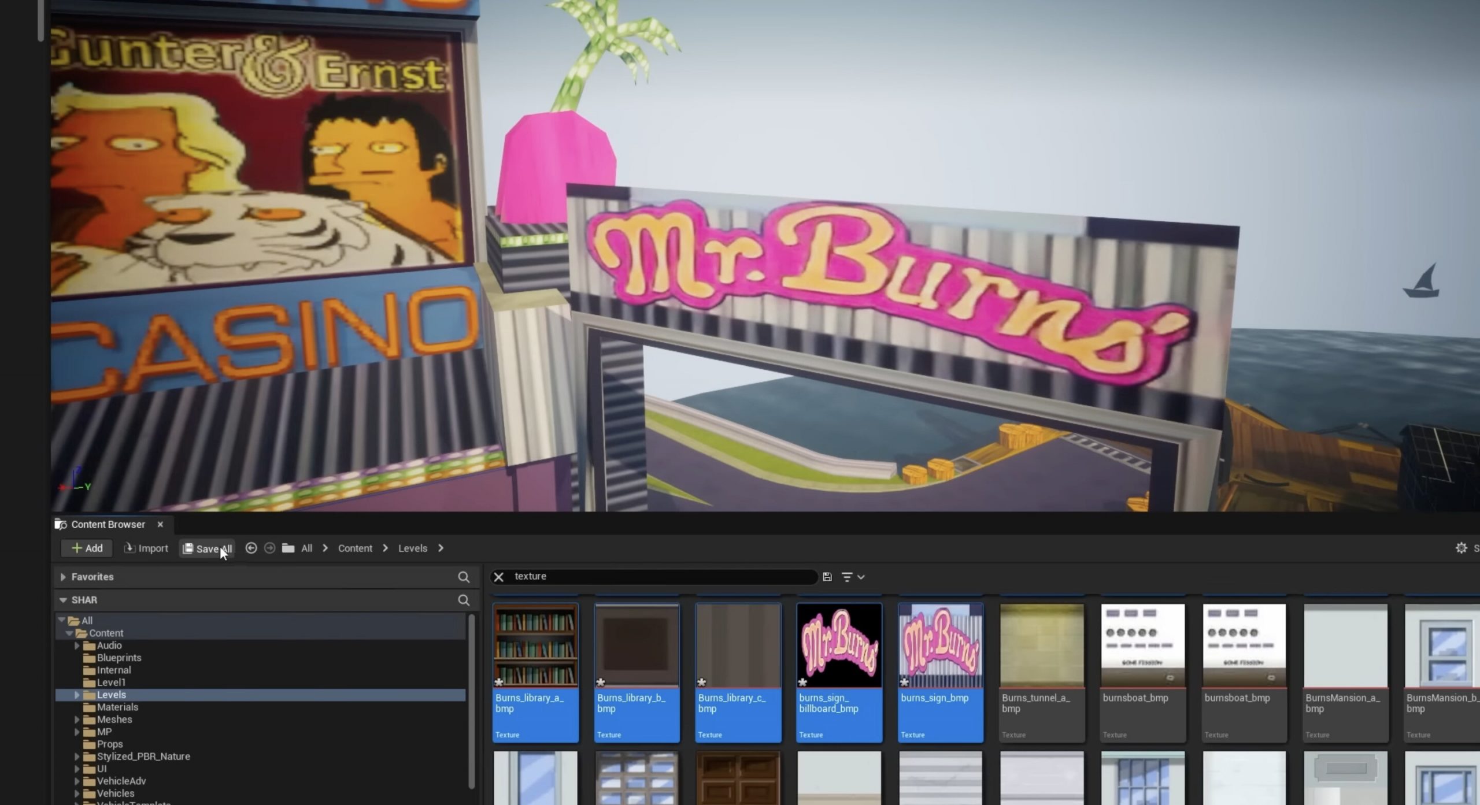The width and height of the screenshot is (1480, 805).
Task: Click the Import button
Action: pyautogui.click(x=146, y=548)
